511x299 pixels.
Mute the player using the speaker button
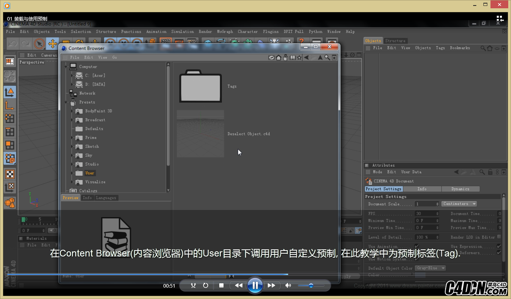(288, 285)
